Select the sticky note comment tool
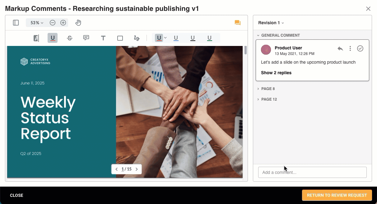This screenshot has height=204, width=377. (86, 38)
